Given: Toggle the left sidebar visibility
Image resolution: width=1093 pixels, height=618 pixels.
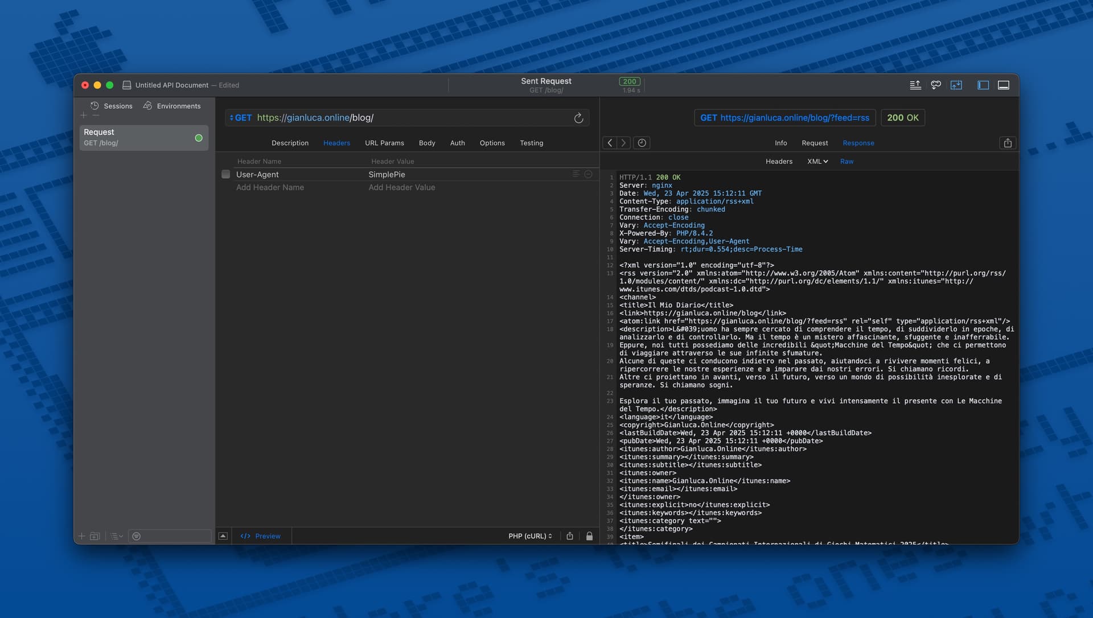Looking at the screenshot, I should 983,85.
